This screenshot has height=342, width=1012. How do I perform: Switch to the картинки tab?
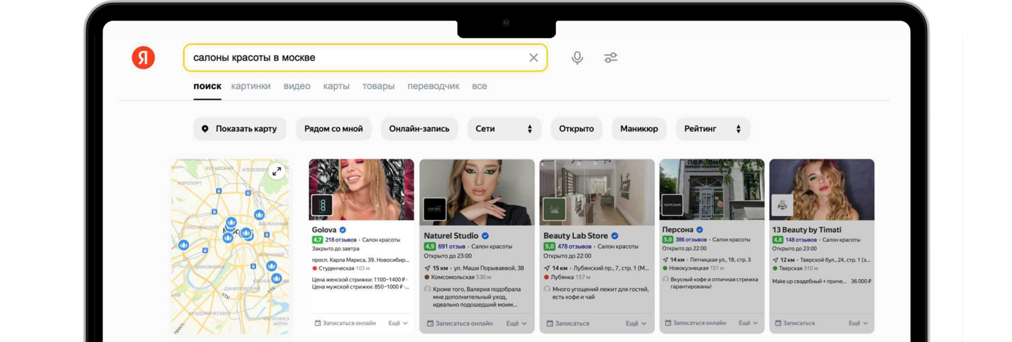(251, 86)
